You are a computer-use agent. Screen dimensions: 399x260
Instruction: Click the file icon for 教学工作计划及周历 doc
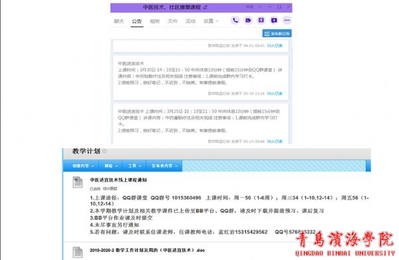[77, 252]
